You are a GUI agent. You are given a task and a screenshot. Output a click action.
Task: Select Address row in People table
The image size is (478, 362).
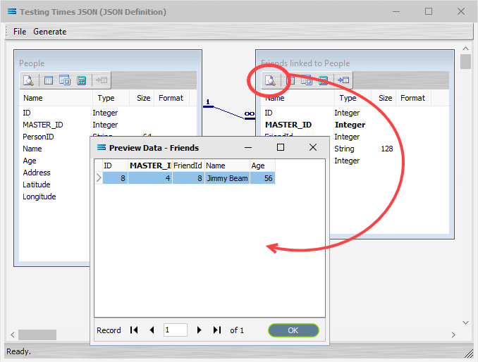55,173
